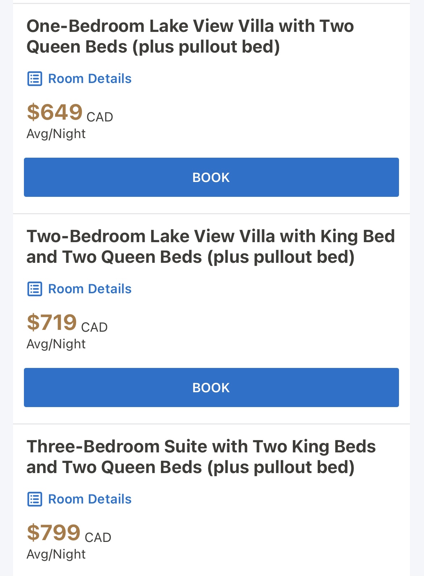This screenshot has width=424, height=576.
Task: Tap the $799 price amount
Action: tap(54, 533)
